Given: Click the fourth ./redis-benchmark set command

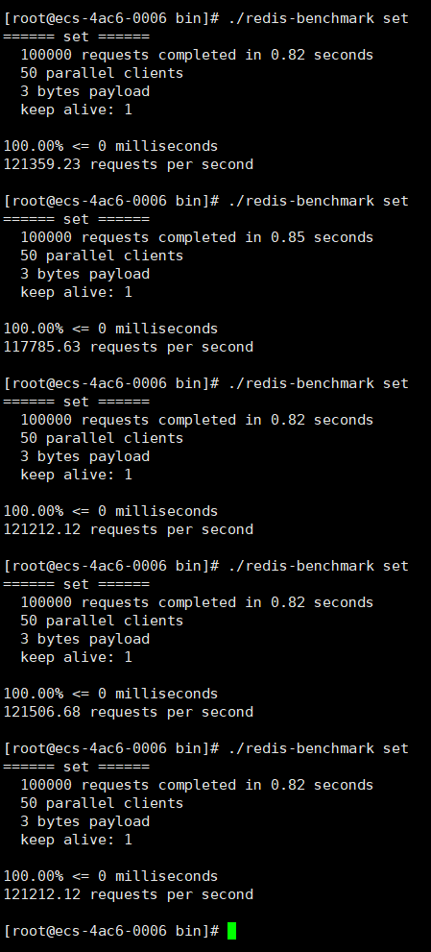Looking at the screenshot, I should pos(318,566).
